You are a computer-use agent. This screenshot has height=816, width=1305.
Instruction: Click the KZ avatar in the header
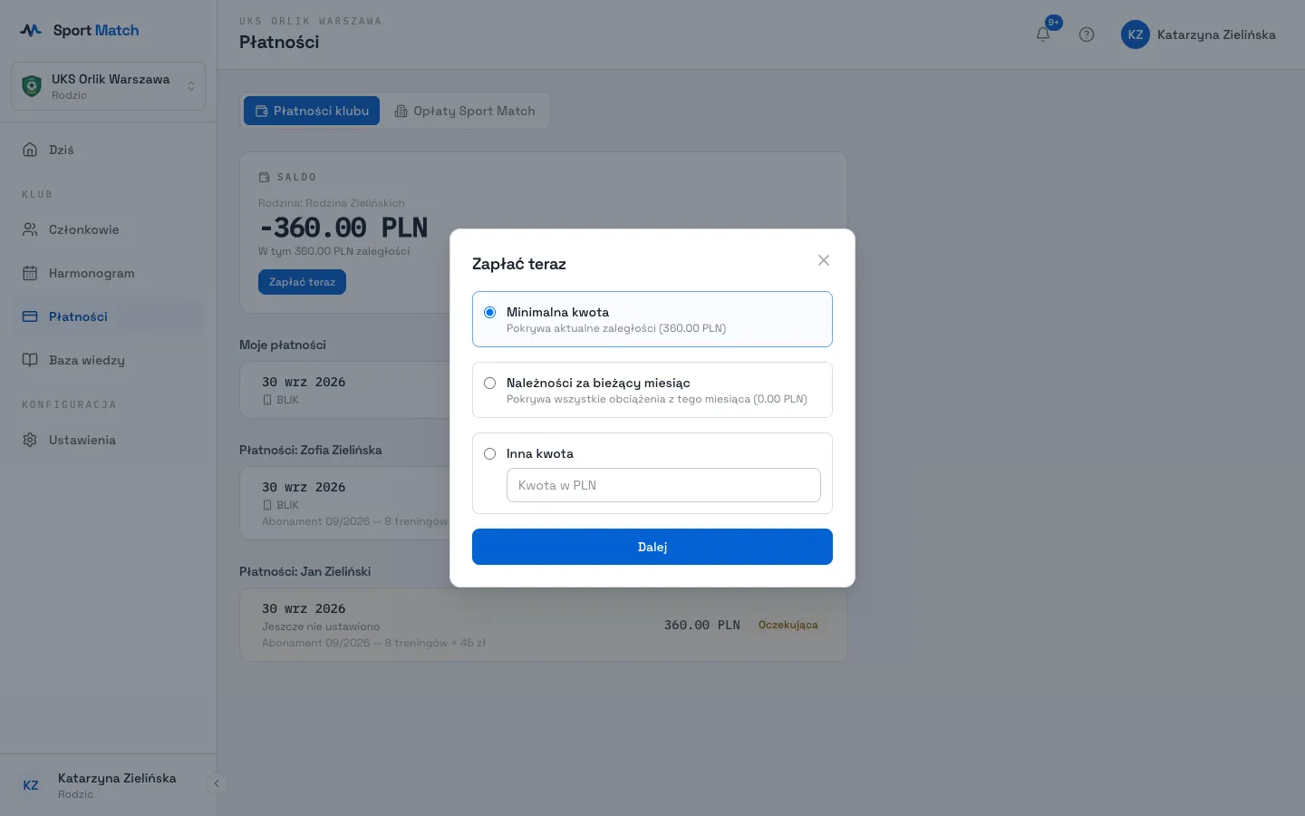[x=1136, y=34]
